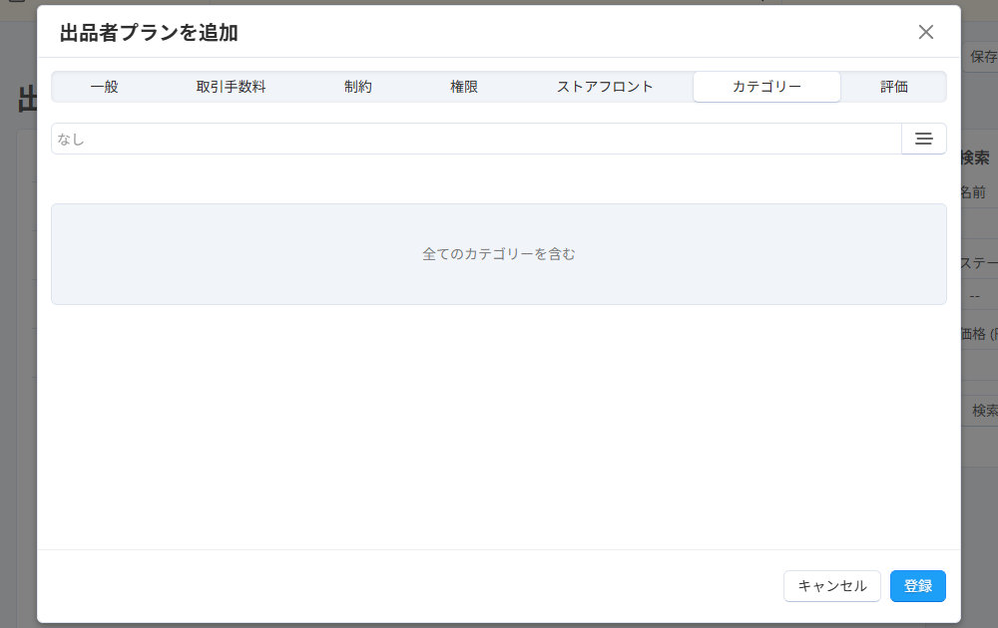Click the 全てのカテゴリーを含む placeholder box
This screenshot has height=628, width=998.
498,254
